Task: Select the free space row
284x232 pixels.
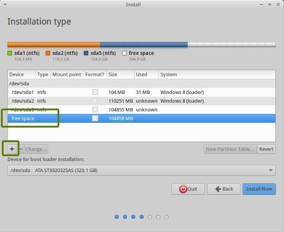Action: [141, 118]
